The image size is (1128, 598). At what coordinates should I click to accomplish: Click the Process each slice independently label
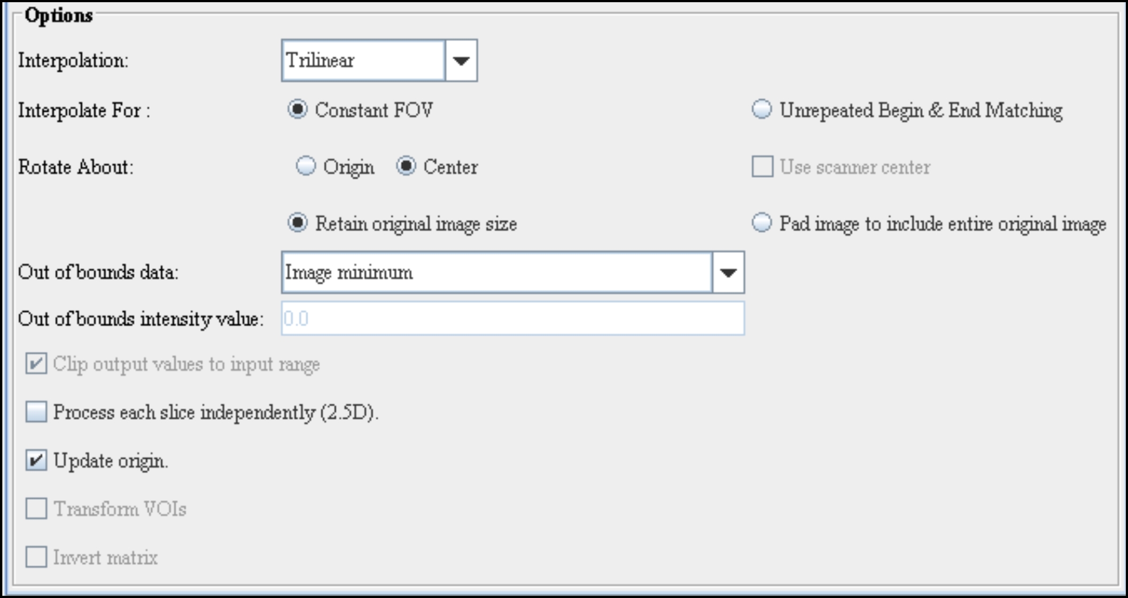216,413
